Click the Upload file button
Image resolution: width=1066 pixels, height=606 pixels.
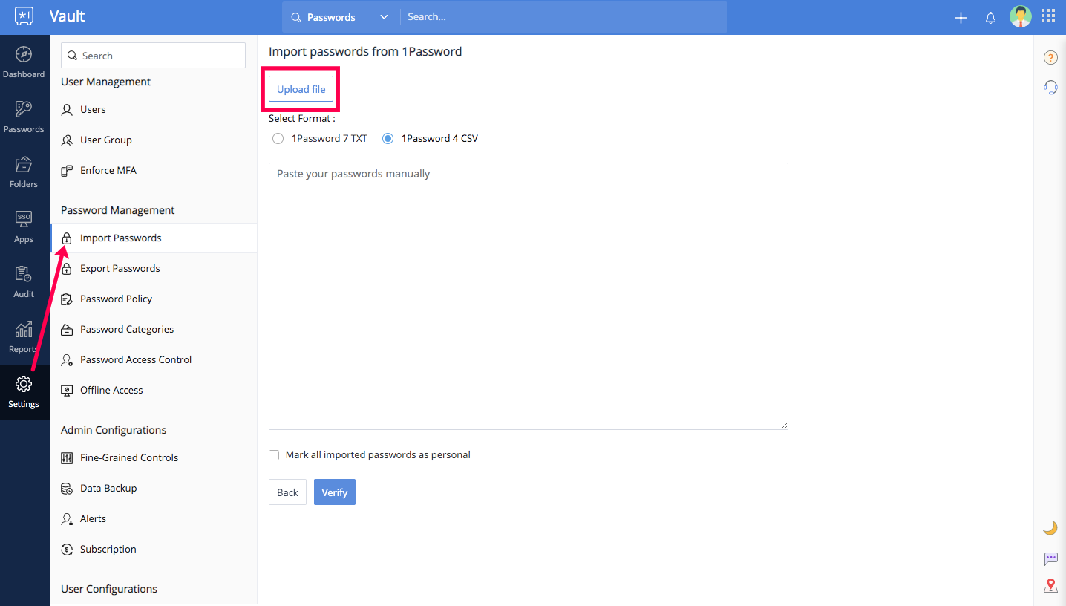pyautogui.click(x=301, y=89)
